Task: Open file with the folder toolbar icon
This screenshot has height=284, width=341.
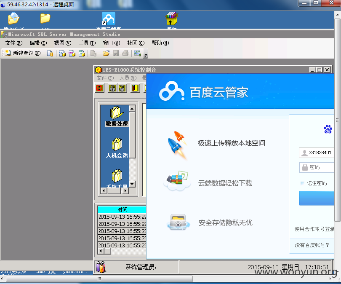Action: [x=106, y=53]
